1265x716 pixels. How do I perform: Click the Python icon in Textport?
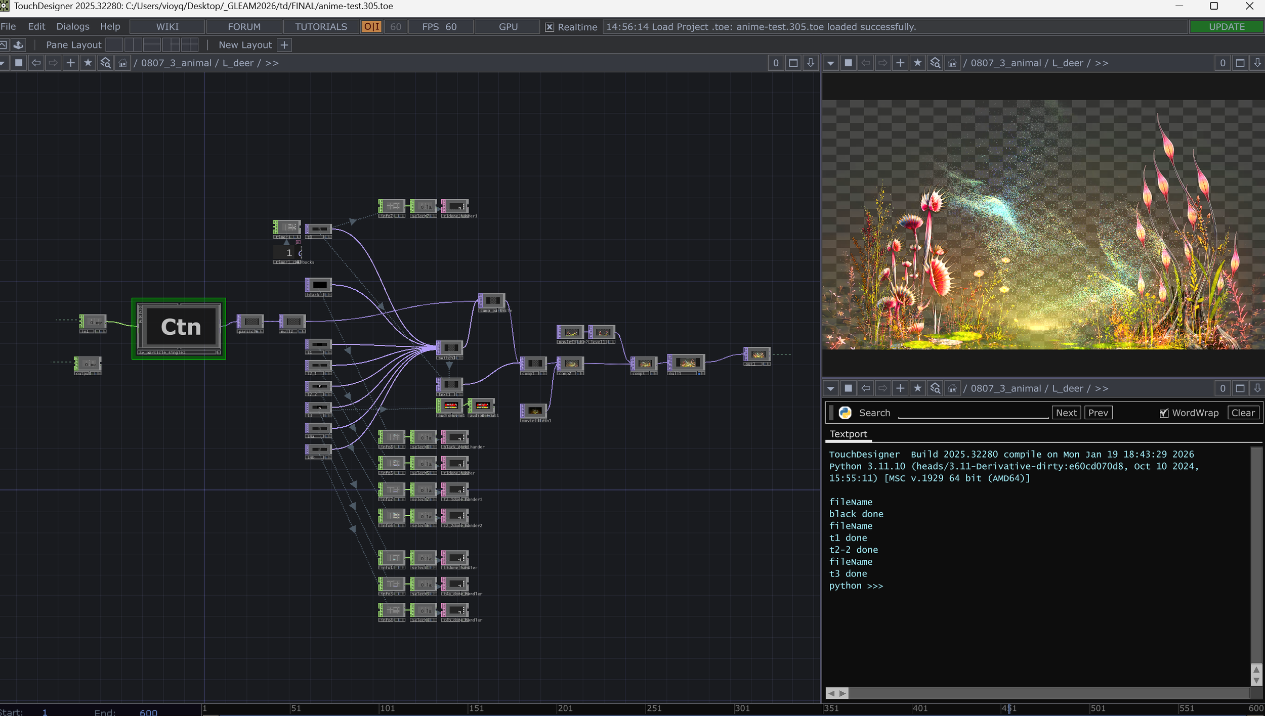click(x=845, y=413)
